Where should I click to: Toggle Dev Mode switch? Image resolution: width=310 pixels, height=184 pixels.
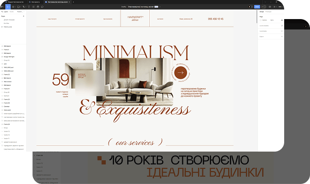[x=264, y=7]
